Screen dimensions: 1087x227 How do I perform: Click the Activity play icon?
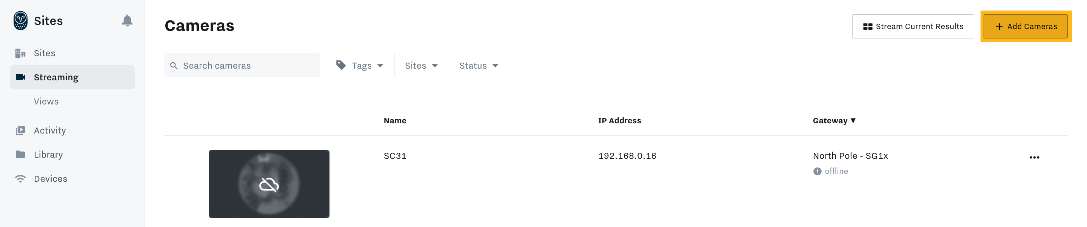[x=20, y=130]
